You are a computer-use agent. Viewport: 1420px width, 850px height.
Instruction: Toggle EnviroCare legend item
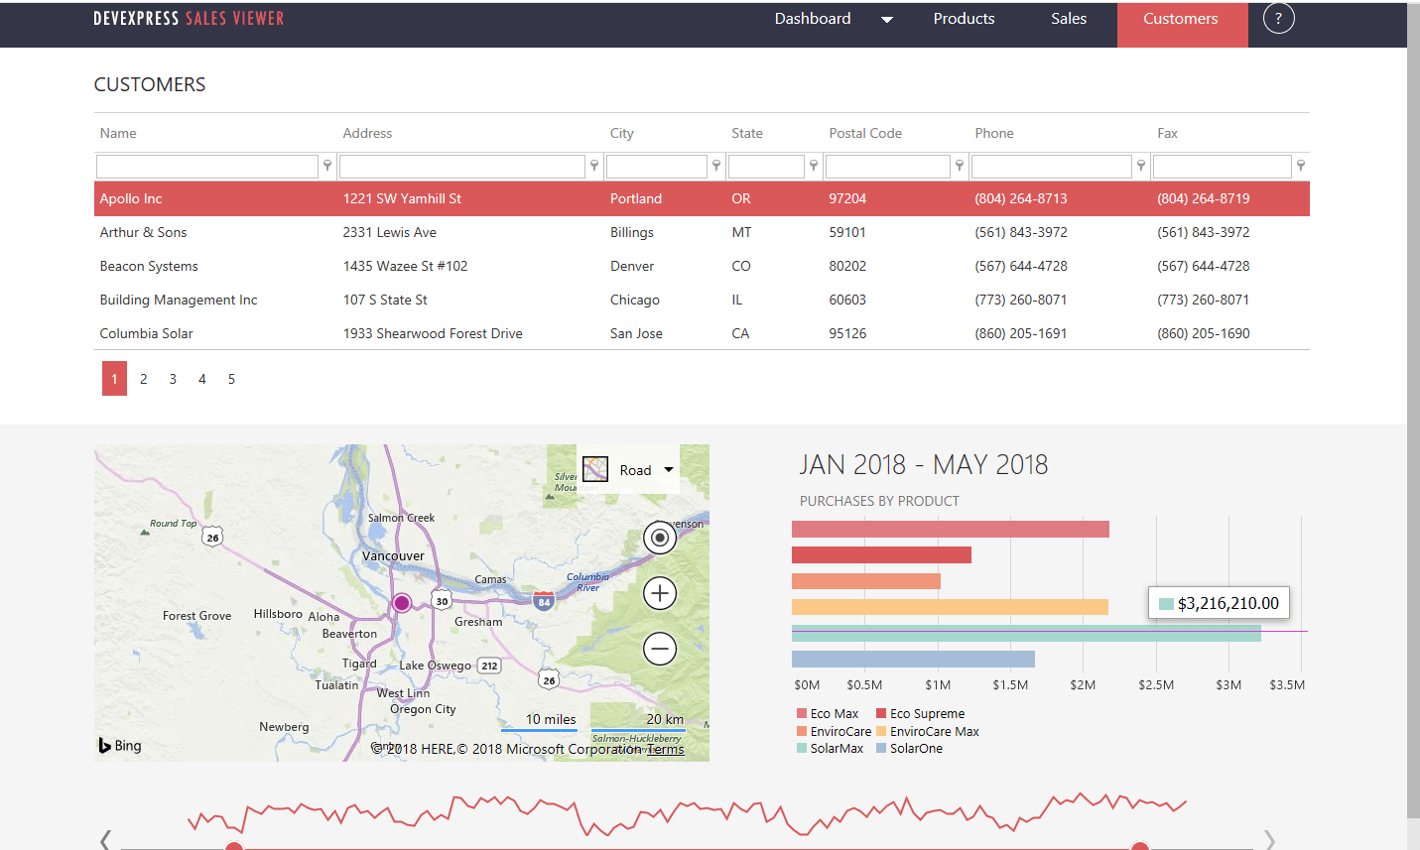tap(834, 731)
